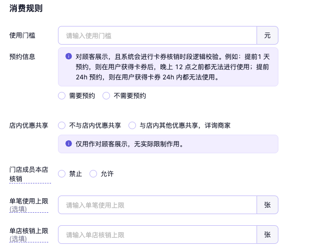
Task: Click the 单笔使用上限 input field
Action: click(157, 205)
